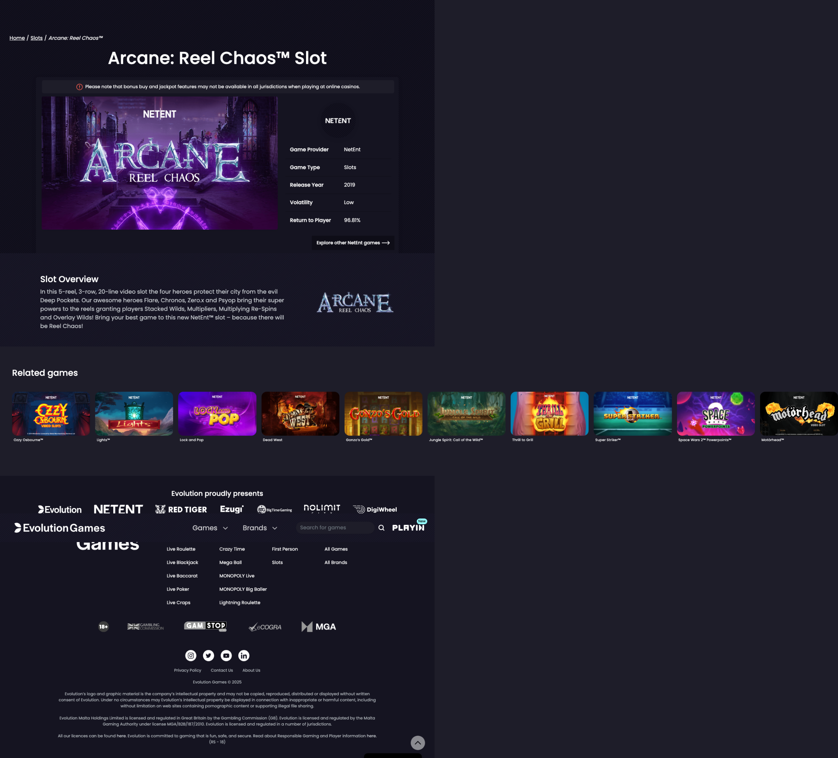Click the Nolimit City logo
The height and width of the screenshot is (758, 838).
coord(322,509)
